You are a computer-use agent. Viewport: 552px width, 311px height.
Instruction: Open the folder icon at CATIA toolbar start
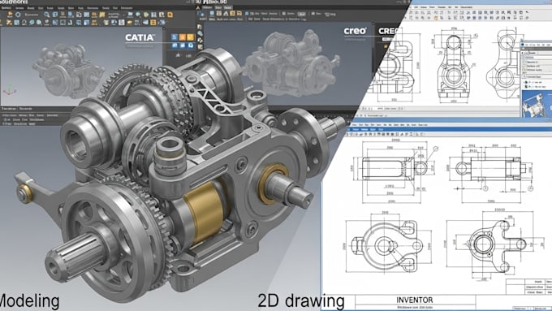point(10,15)
